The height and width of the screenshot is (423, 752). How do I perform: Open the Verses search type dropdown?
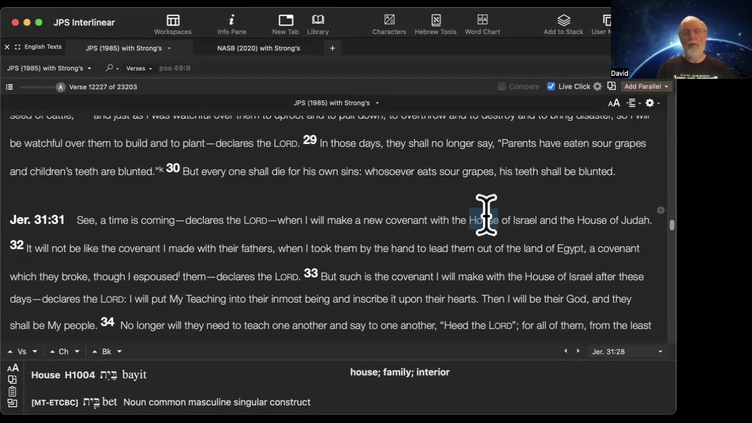[139, 68]
